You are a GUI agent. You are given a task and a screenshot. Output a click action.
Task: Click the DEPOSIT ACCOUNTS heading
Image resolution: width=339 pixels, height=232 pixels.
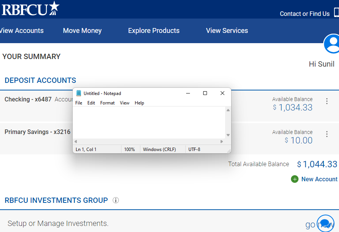coord(40,80)
